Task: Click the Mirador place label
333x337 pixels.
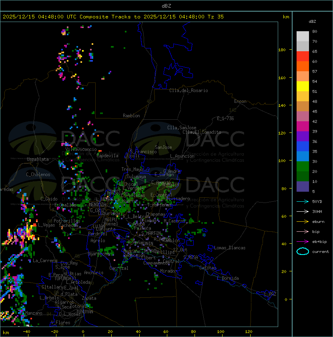Action: tap(169, 271)
